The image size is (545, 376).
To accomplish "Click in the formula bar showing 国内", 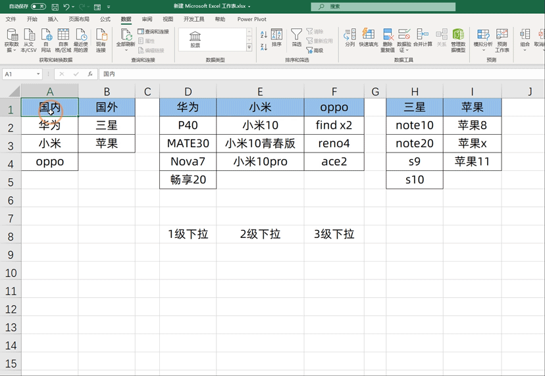I will [x=321, y=74].
